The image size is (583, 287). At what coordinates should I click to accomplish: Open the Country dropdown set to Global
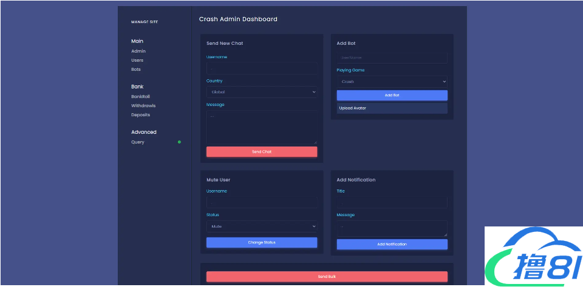tap(261, 92)
